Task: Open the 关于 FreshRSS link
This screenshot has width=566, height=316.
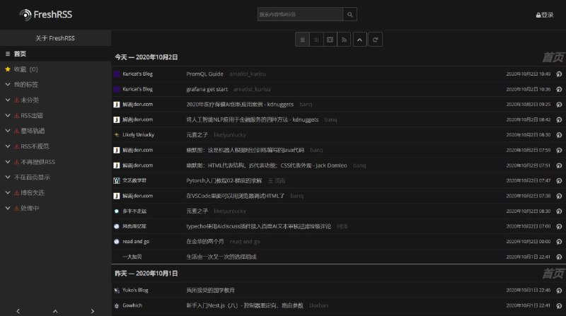Action: point(55,37)
